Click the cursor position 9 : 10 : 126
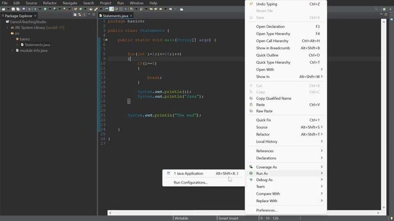Image resolution: width=394 pixels, height=221 pixels. tap(269, 219)
